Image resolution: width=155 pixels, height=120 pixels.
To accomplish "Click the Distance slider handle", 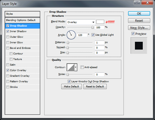I will (x=68, y=42).
